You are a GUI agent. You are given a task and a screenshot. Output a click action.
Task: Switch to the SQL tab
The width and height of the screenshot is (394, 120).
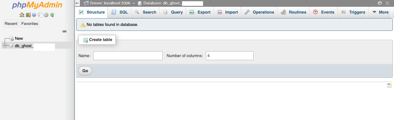click(x=119, y=12)
